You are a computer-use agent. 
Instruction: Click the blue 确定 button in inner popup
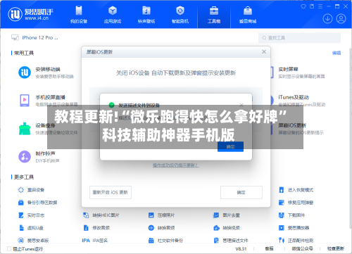pos(230,146)
